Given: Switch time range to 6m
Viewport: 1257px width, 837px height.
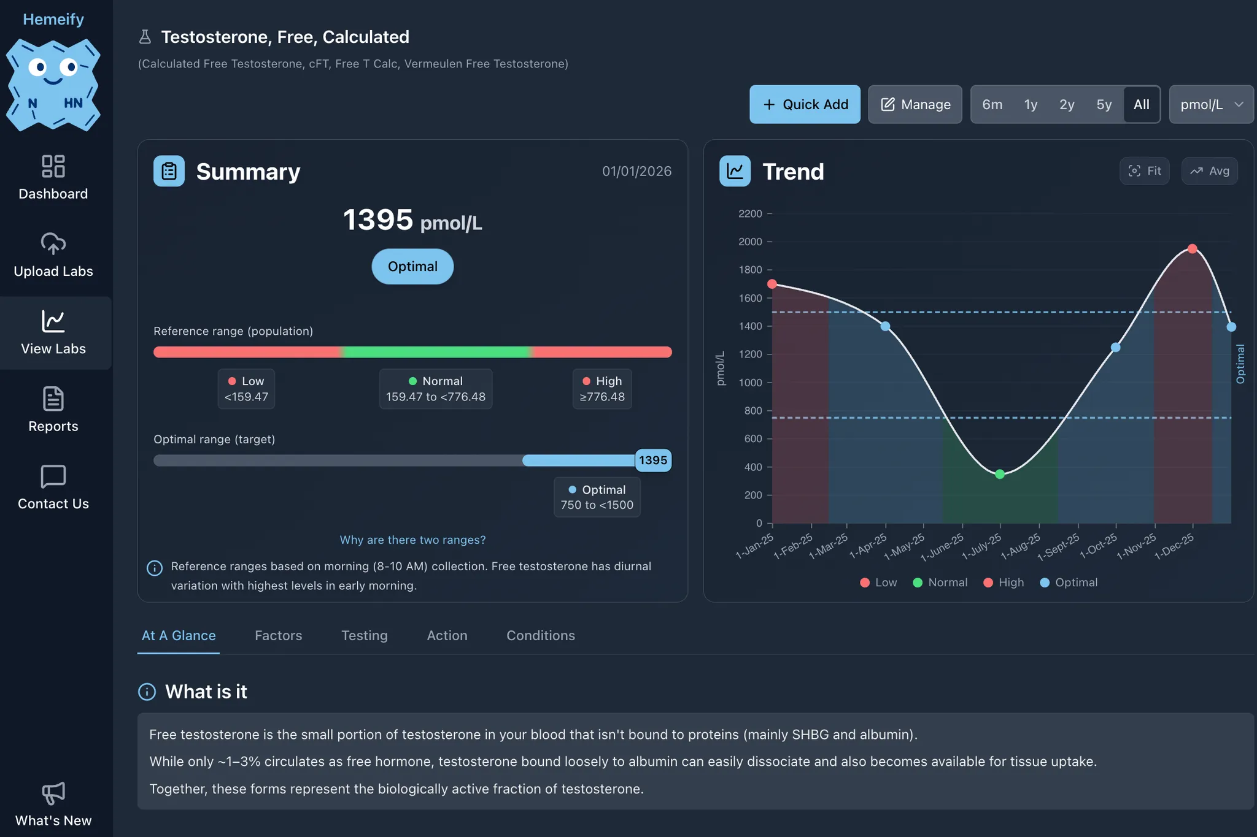Looking at the screenshot, I should 992,104.
